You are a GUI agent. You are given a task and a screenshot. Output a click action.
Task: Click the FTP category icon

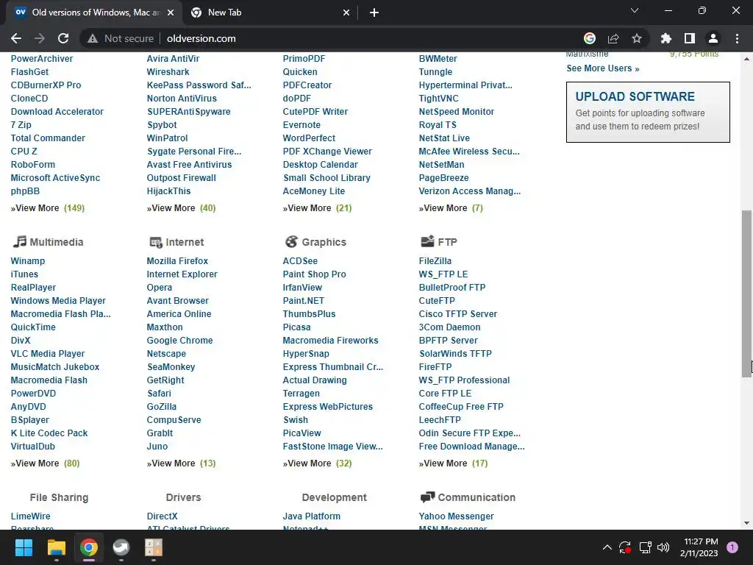(x=427, y=241)
